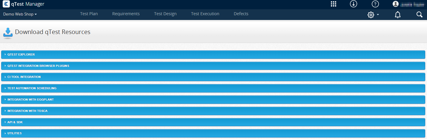This screenshot has height=139, width=427.
Task: Expand the API & SDK section
Action: click(15, 122)
